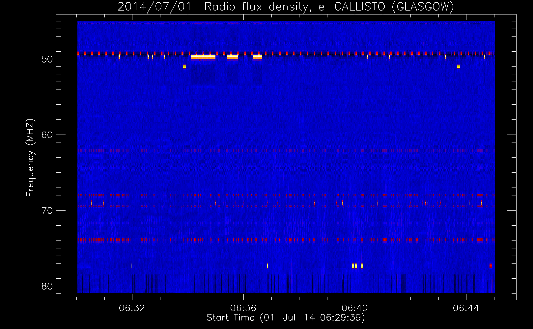Click the 60 frequency tick label
This screenshot has height=329, width=533.
click(x=47, y=135)
